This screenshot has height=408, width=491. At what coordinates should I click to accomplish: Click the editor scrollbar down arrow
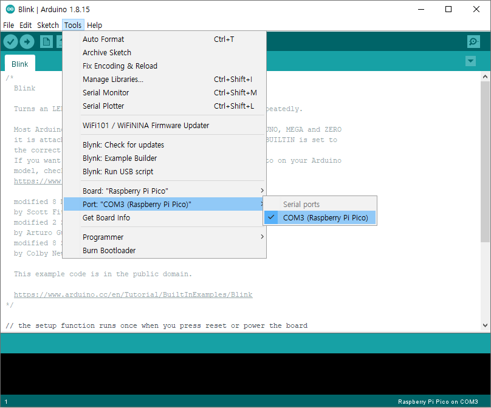pos(485,325)
